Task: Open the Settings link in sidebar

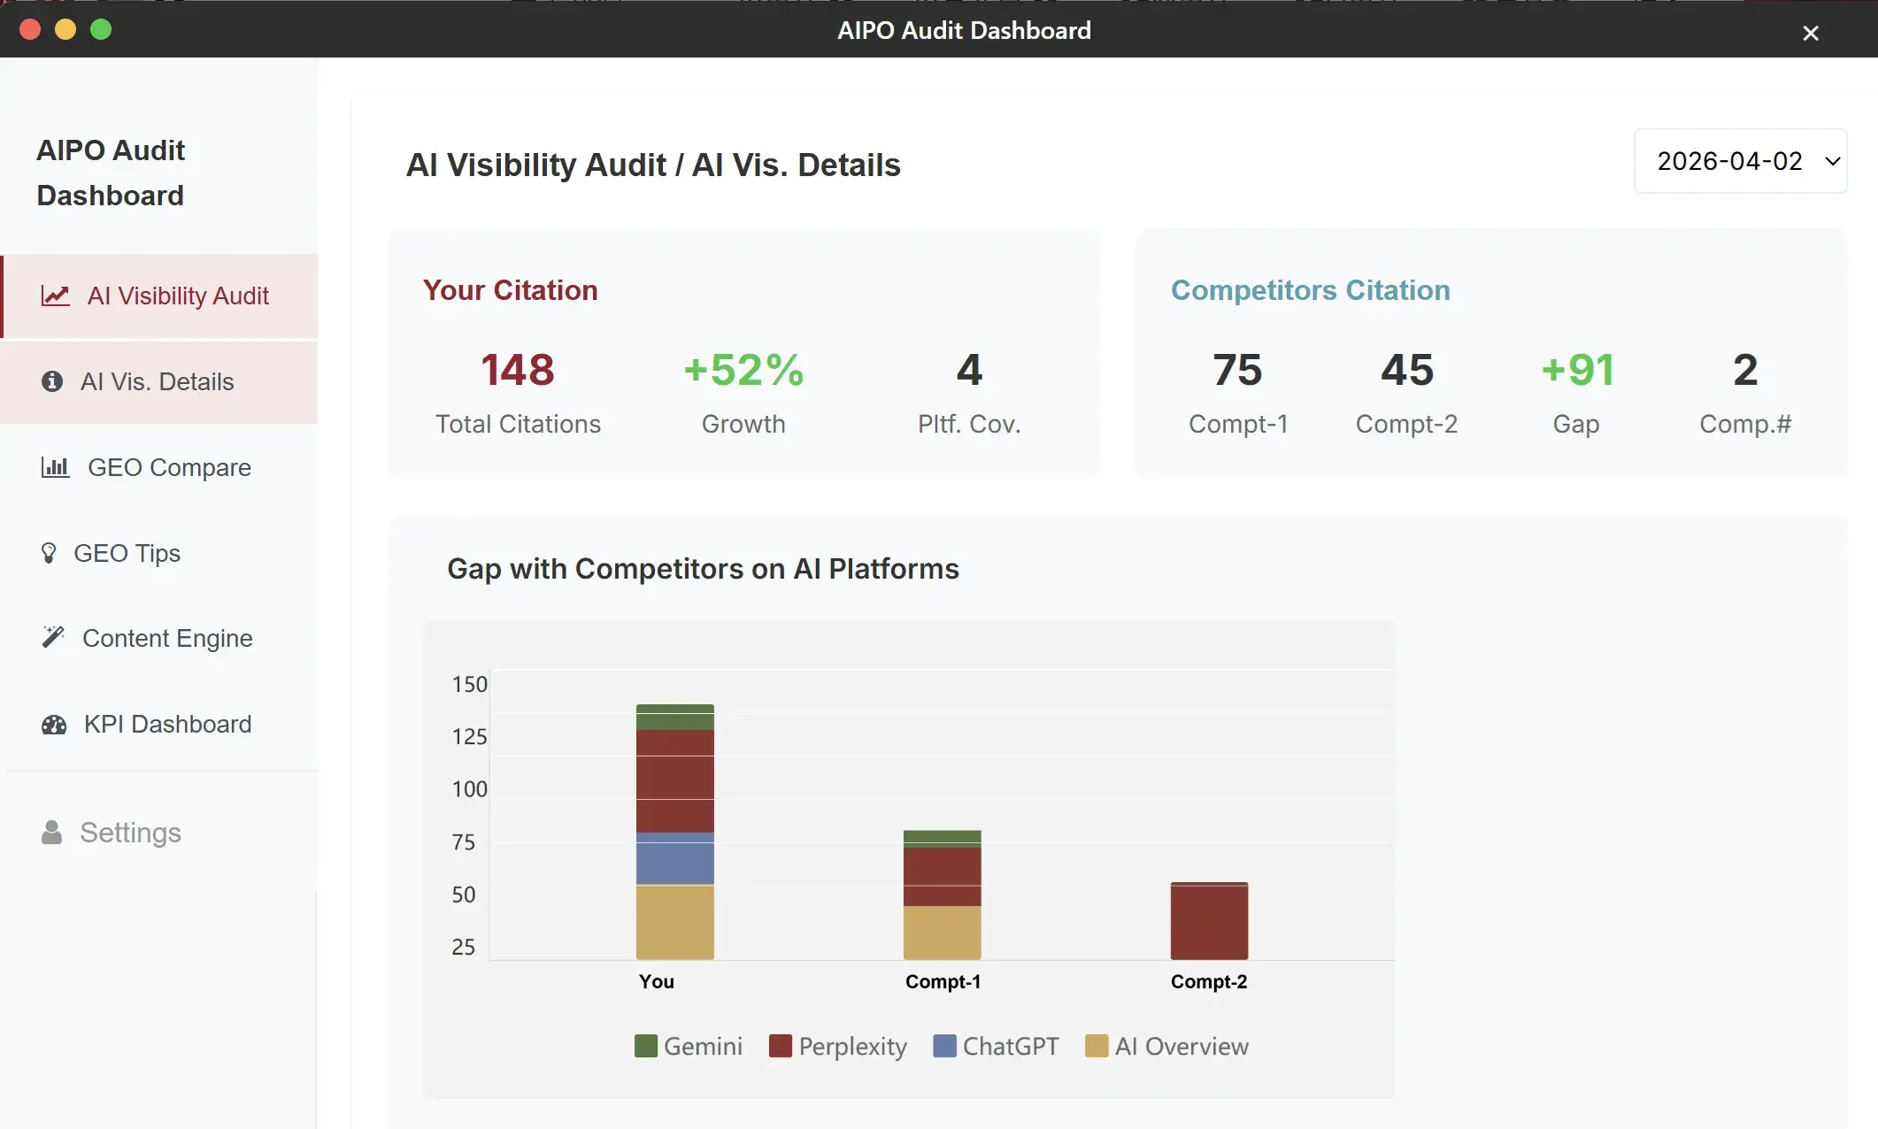Action: coord(130,833)
